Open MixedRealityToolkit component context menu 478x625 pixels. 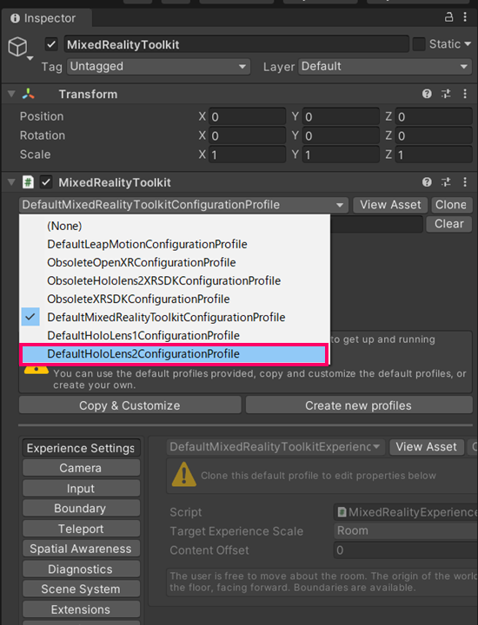click(465, 182)
